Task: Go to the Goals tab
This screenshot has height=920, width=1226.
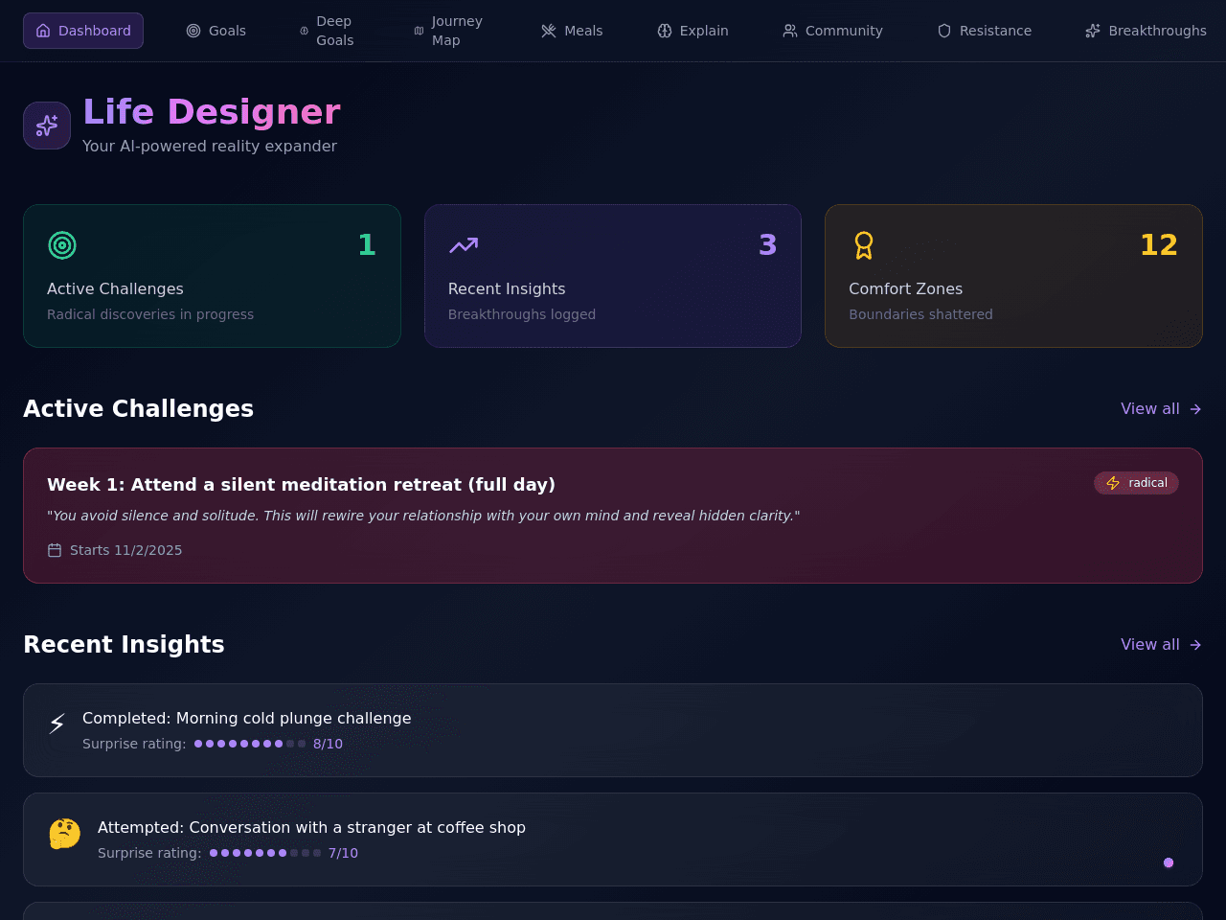Action: (216, 31)
